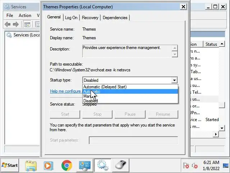Click services list vertical scrollbar thumb
This screenshot has height=173, width=230.
[222, 105]
